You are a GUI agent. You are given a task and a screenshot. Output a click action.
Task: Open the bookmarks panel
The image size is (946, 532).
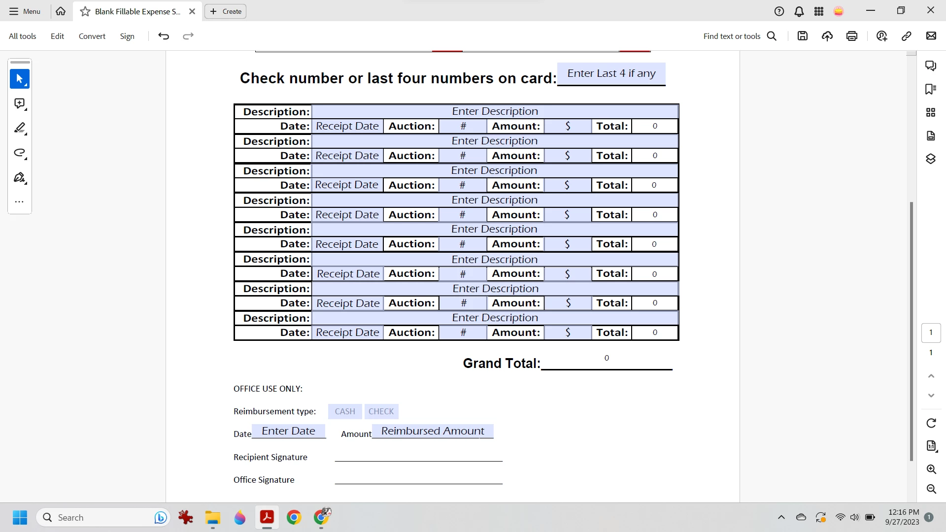(930, 89)
